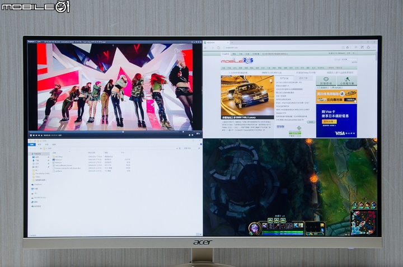
Task: Click the File Explorer search box
Action: coord(191,148)
